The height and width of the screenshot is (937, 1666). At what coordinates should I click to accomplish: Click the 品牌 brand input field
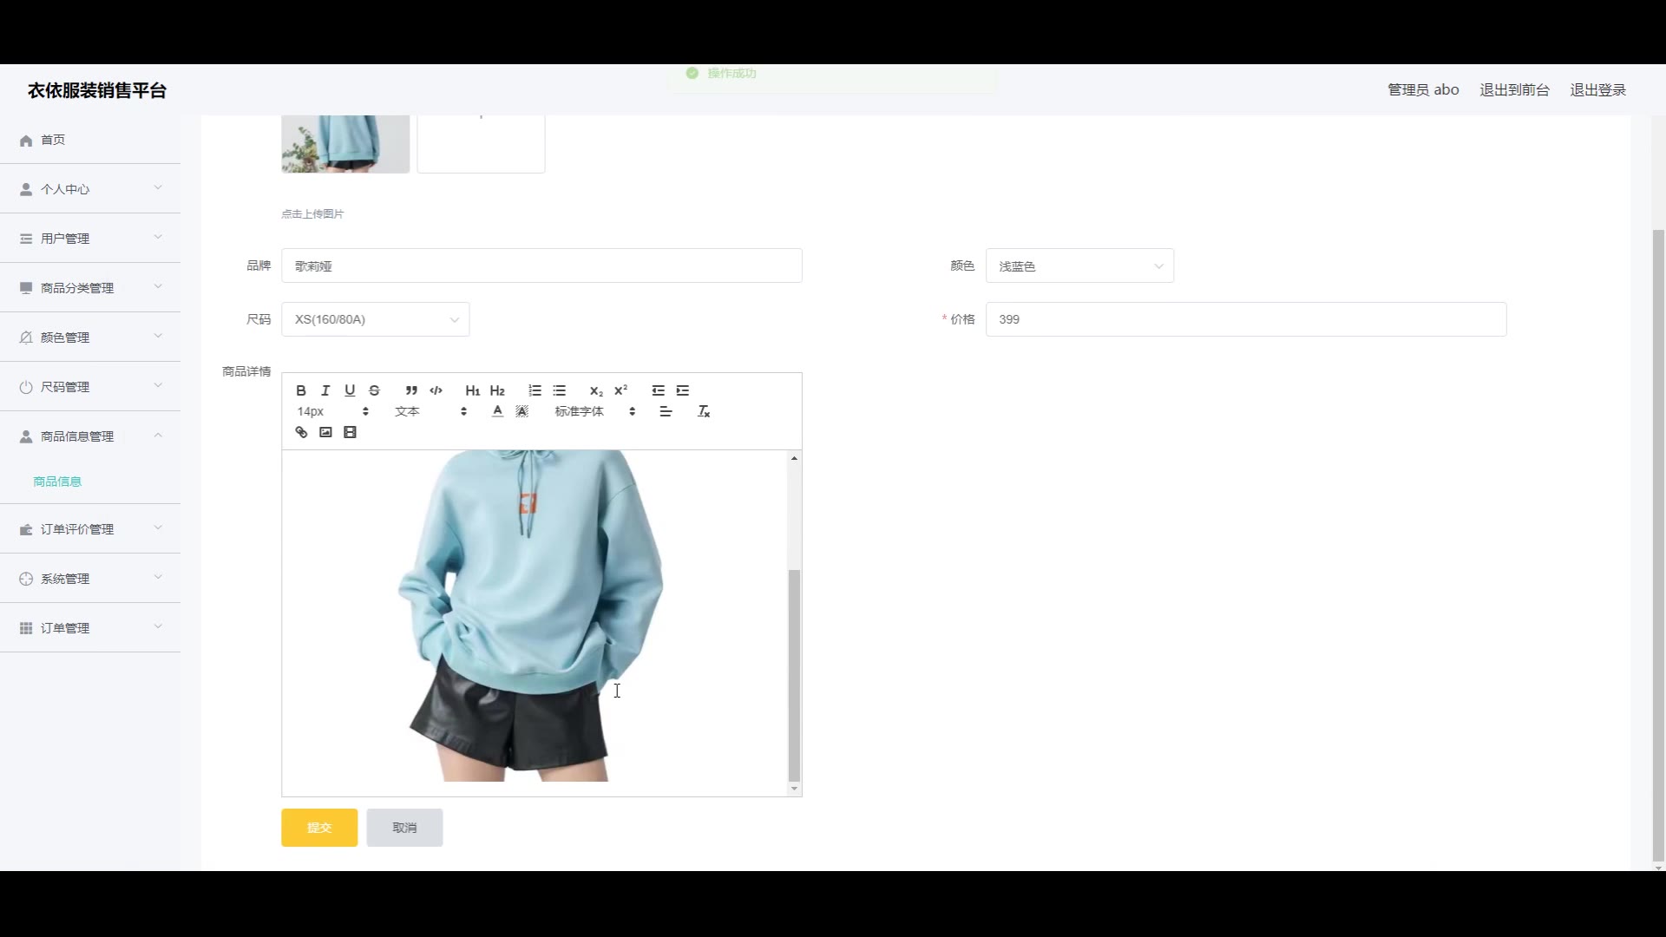[541, 265]
